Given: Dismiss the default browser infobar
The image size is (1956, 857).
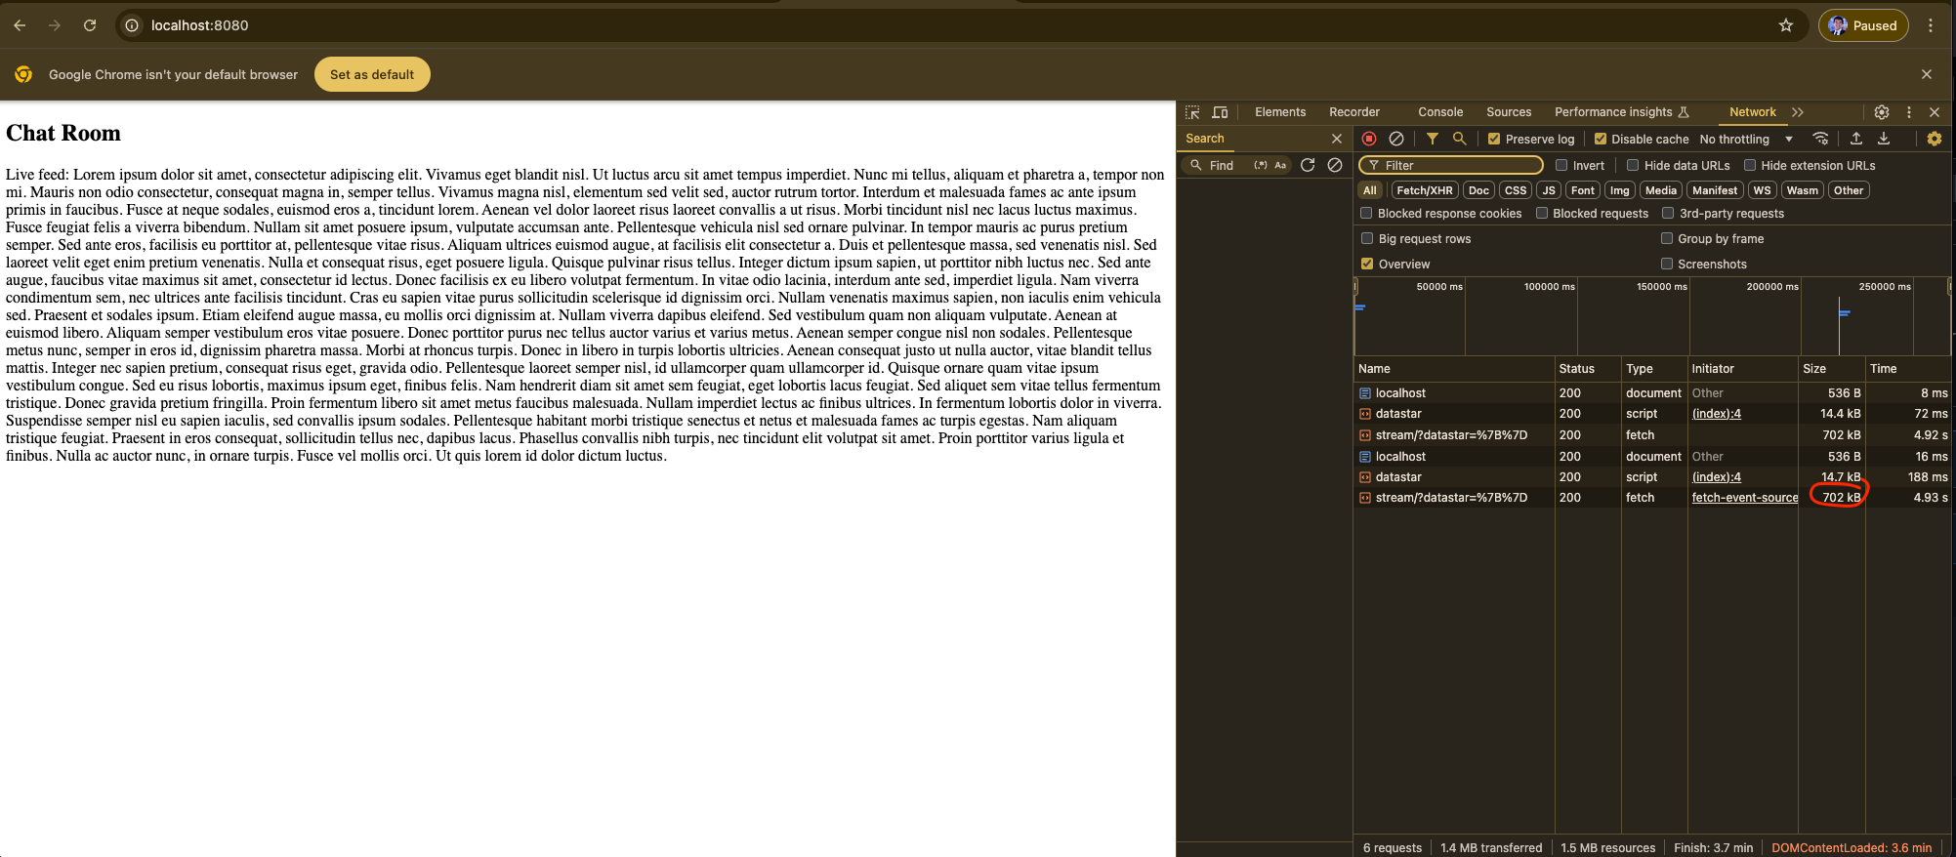Looking at the screenshot, I should click(x=1927, y=74).
